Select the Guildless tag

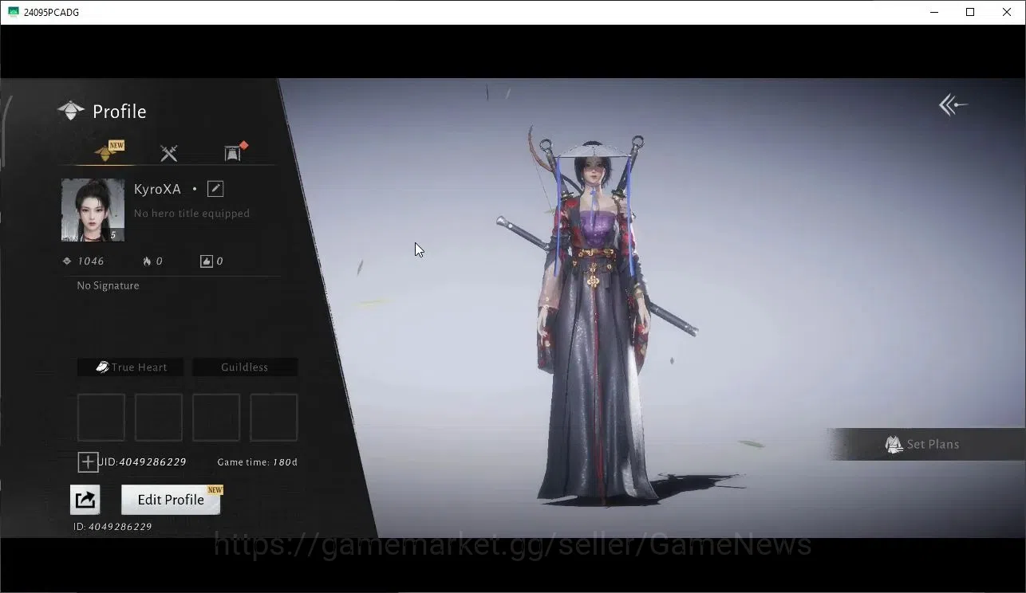click(245, 367)
